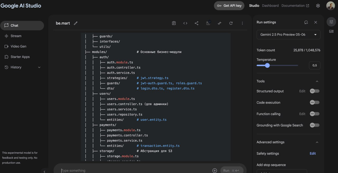Share the prompt using share icon
Image resolution: width=338 pixels, height=173 pixels.
tap(196, 23)
